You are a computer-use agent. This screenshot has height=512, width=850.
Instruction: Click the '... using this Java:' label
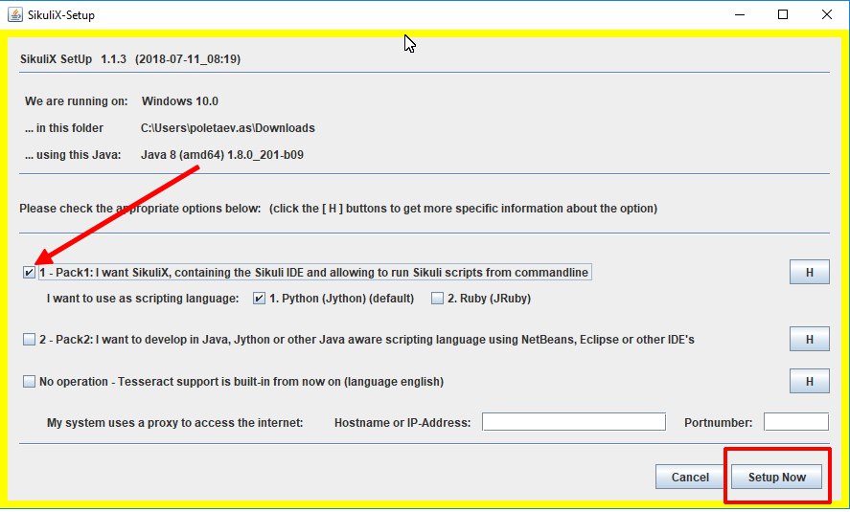(x=73, y=155)
